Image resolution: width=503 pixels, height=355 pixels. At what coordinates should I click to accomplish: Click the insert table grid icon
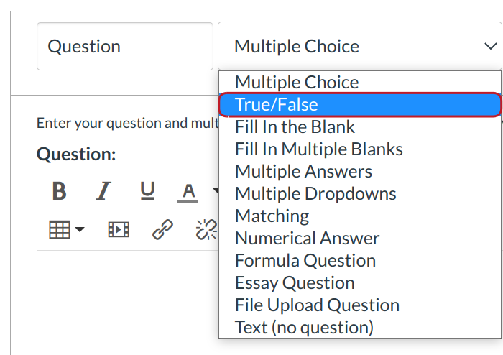pos(60,229)
